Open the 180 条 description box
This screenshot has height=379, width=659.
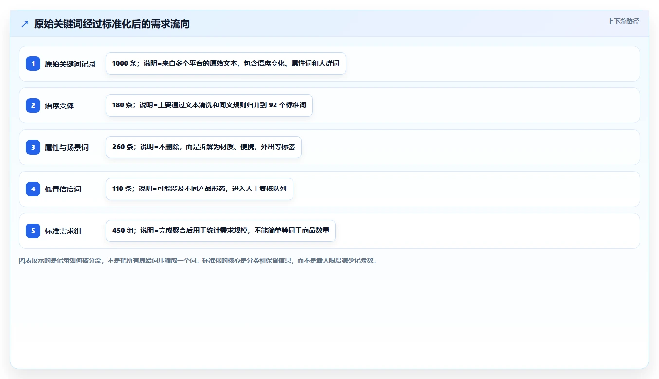tap(209, 105)
